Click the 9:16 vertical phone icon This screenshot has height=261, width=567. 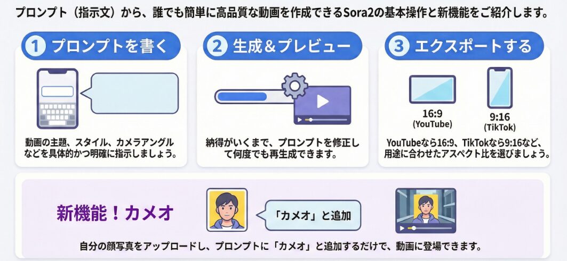[x=500, y=88]
